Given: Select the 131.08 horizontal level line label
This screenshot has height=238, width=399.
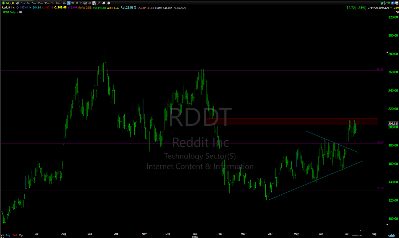Looking at the screenshot, I should (x=380, y=188).
